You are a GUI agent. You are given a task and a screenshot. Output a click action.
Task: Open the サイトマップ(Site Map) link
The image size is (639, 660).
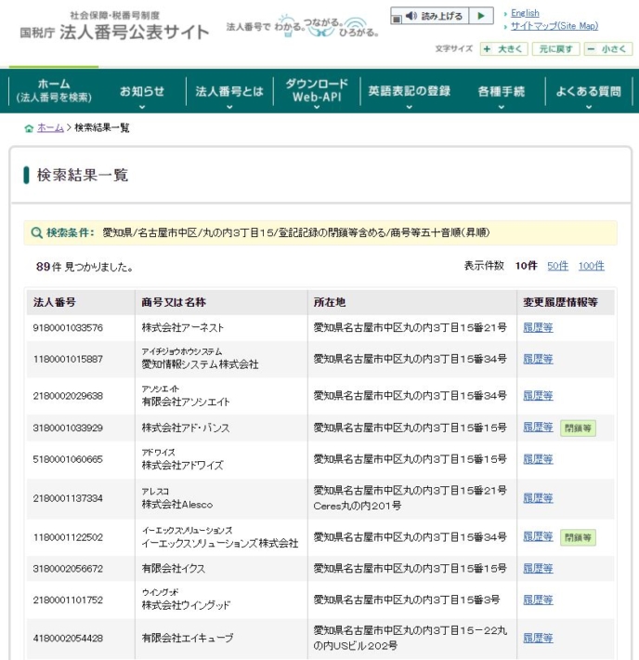(x=554, y=26)
